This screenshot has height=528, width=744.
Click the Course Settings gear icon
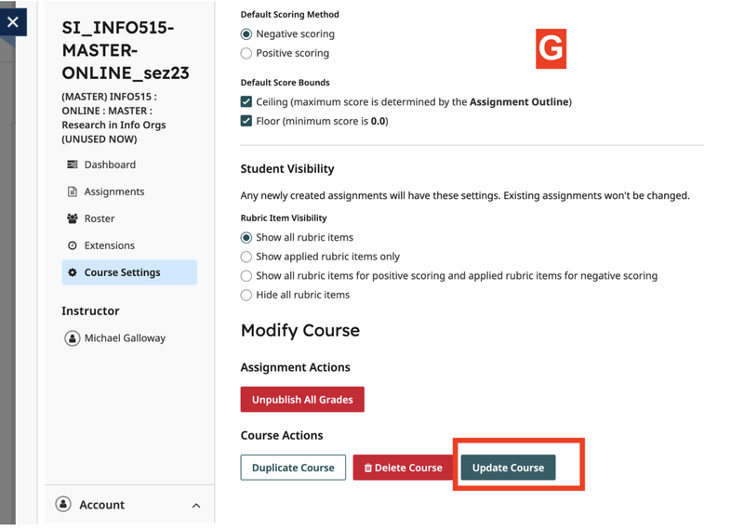click(73, 272)
